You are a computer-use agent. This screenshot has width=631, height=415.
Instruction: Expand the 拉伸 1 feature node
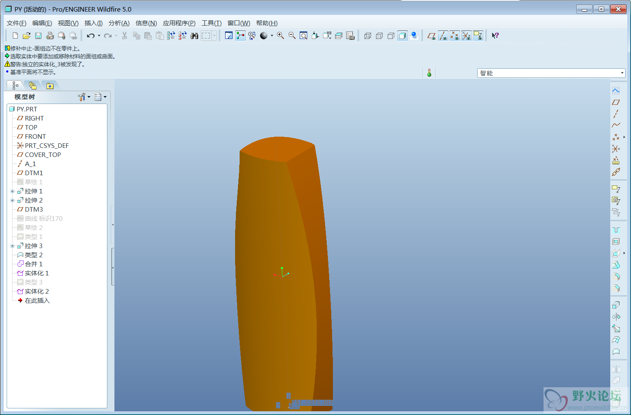pos(12,191)
